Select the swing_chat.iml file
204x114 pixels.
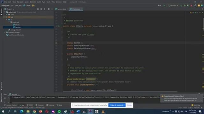15,30
